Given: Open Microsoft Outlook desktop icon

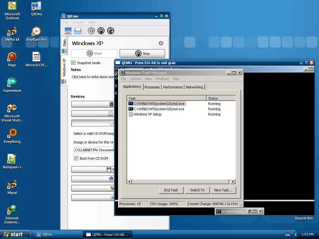Looking at the screenshot, I should 12,11.
